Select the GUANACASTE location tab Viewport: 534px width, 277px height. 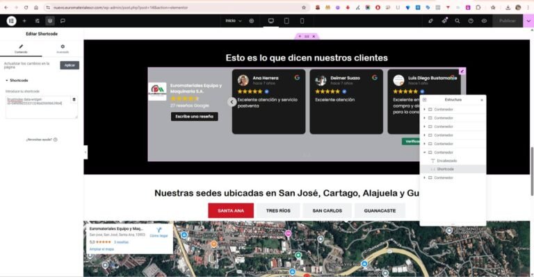pyautogui.click(x=380, y=211)
